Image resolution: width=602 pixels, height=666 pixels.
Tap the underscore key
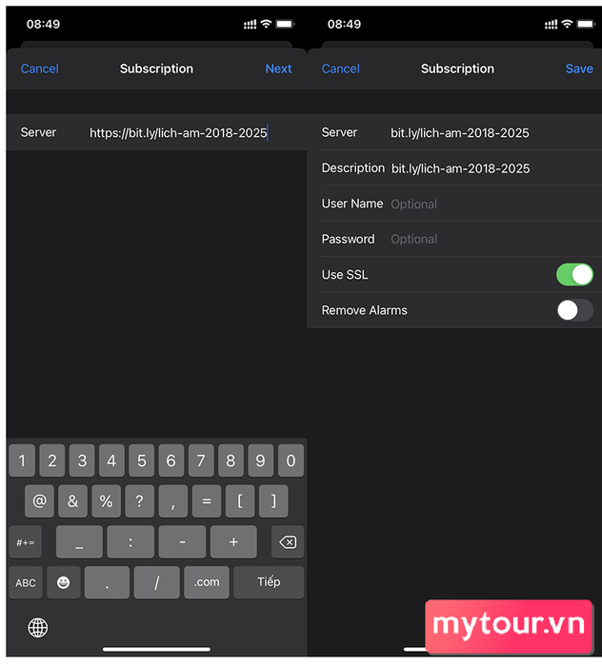(79, 542)
